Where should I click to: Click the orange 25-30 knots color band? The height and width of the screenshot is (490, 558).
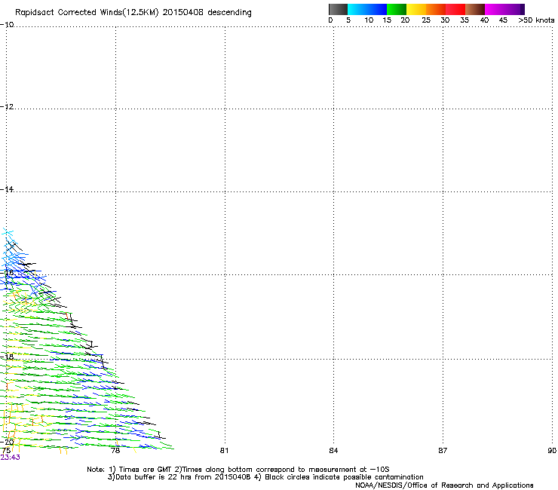coord(436,9)
